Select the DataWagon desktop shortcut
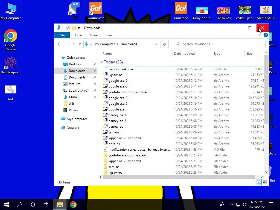Viewport: 280px width, 210px height. pos(11,65)
